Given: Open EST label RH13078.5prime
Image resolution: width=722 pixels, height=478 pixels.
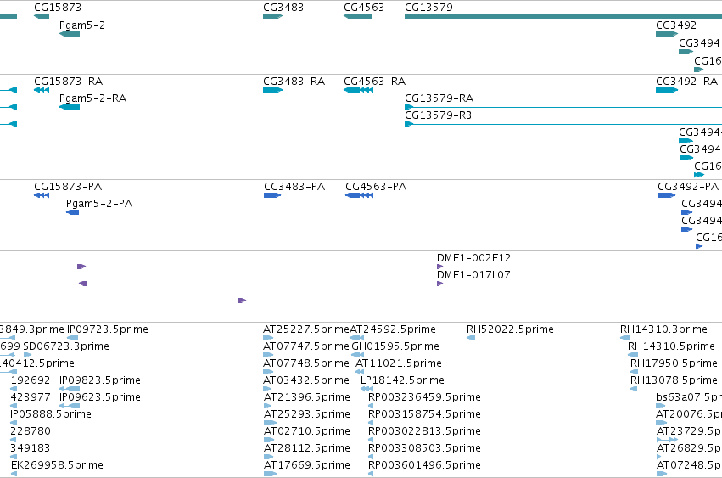Looking at the screenshot, I should click(x=674, y=380).
